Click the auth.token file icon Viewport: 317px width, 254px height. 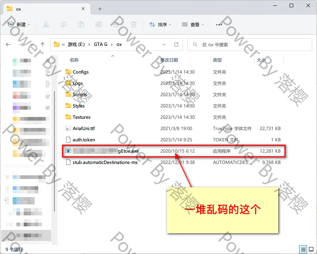tap(68, 140)
